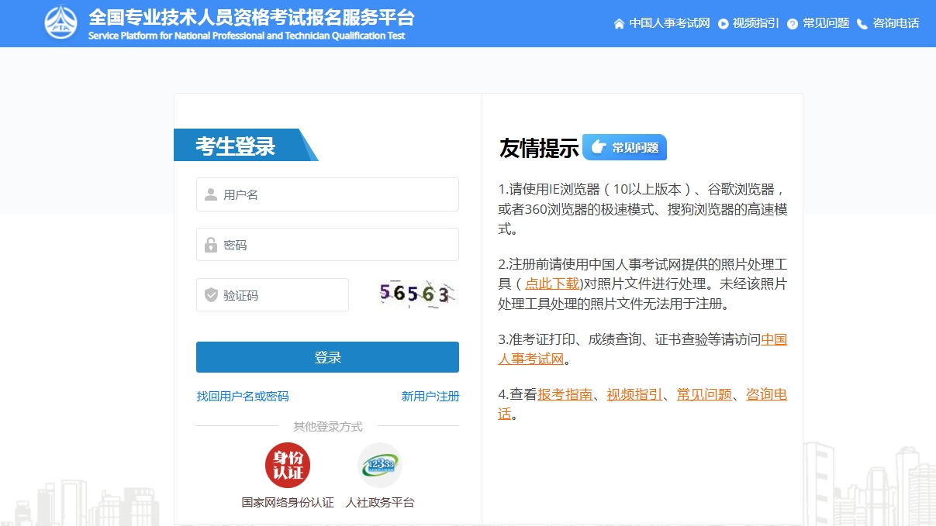Open 中国人事考试网 in the top navigation

pyautogui.click(x=669, y=23)
